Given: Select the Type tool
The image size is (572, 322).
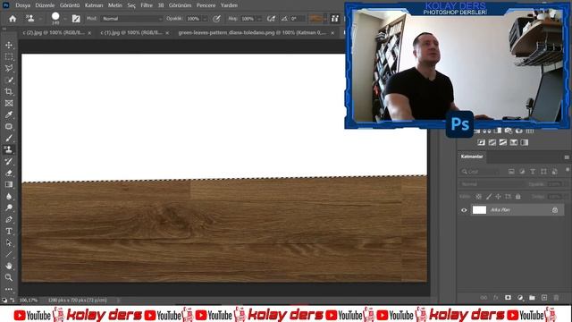Looking at the screenshot, I should pos(9,231).
